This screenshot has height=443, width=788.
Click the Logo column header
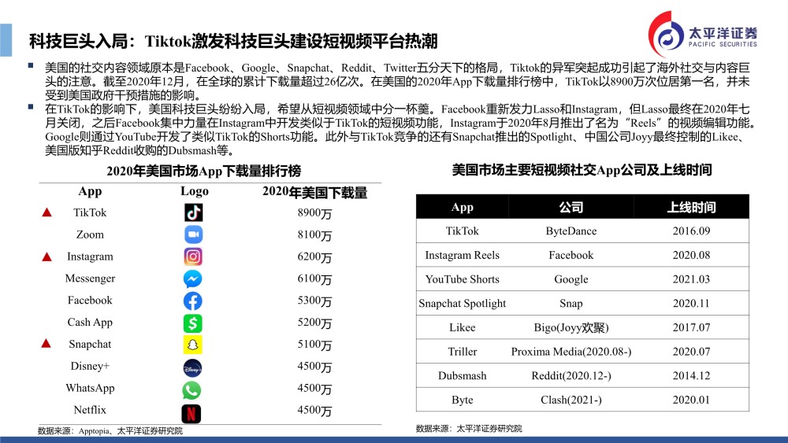(x=195, y=191)
